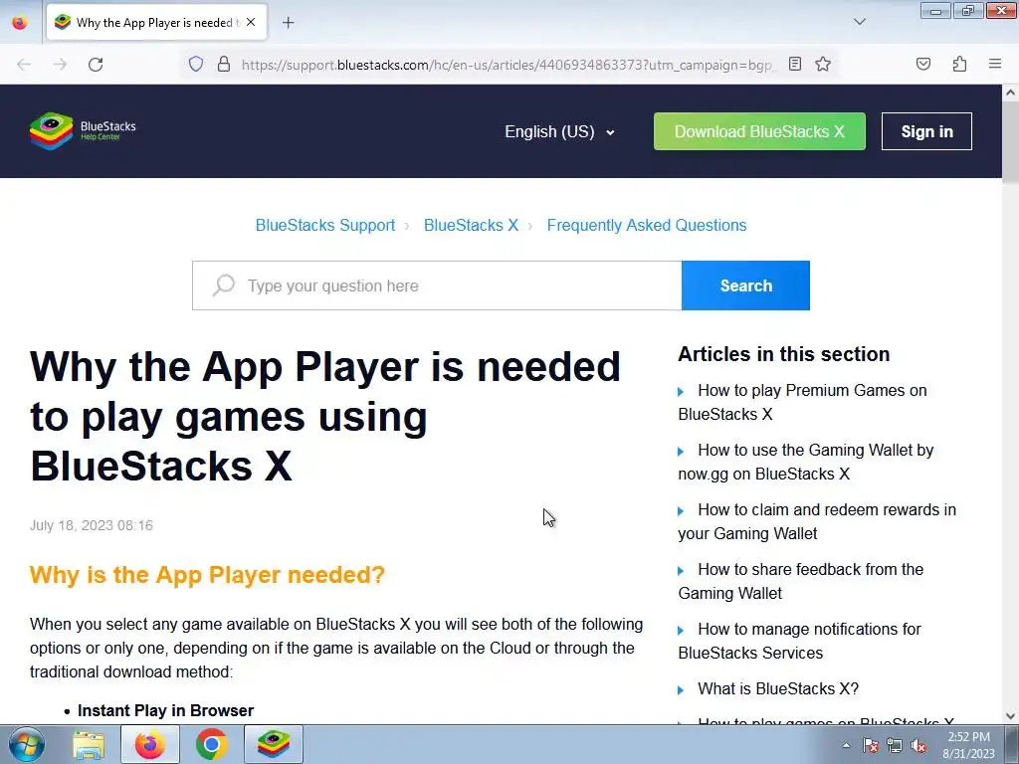
Task: Click Action Center flag tray icon
Action: [871, 746]
